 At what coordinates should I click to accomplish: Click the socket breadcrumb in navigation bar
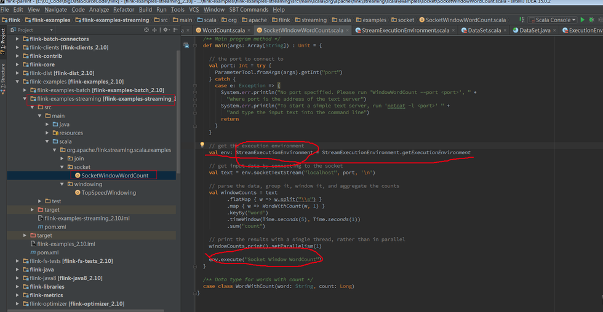click(402, 20)
